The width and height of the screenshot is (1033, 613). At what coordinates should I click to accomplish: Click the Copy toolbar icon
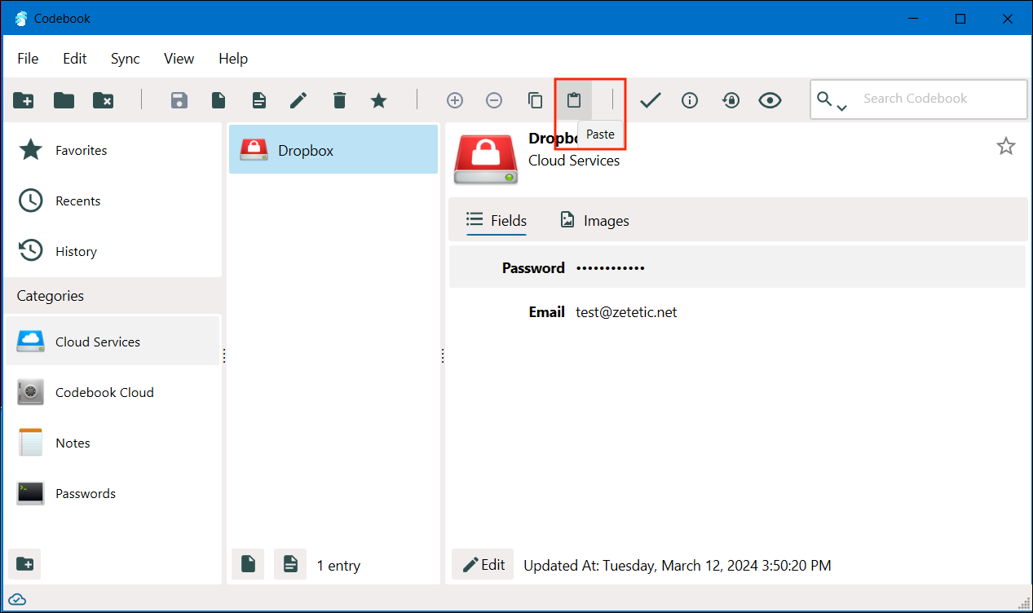click(x=535, y=100)
